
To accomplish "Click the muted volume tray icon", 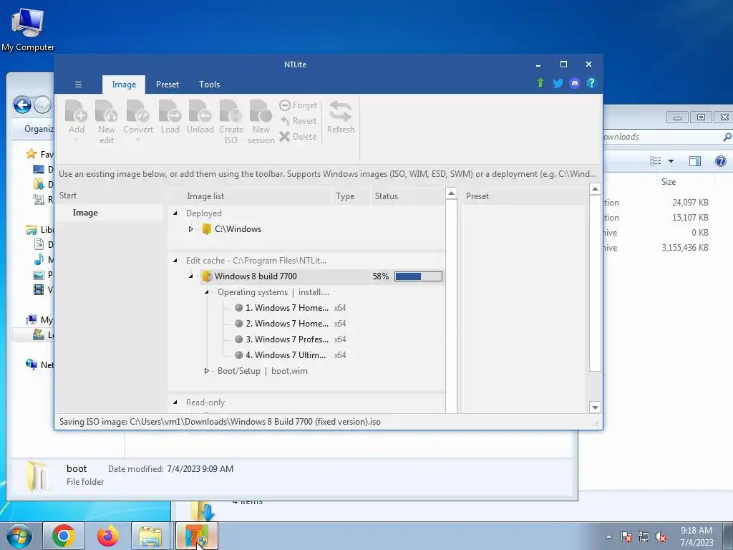I will click(661, 536).
